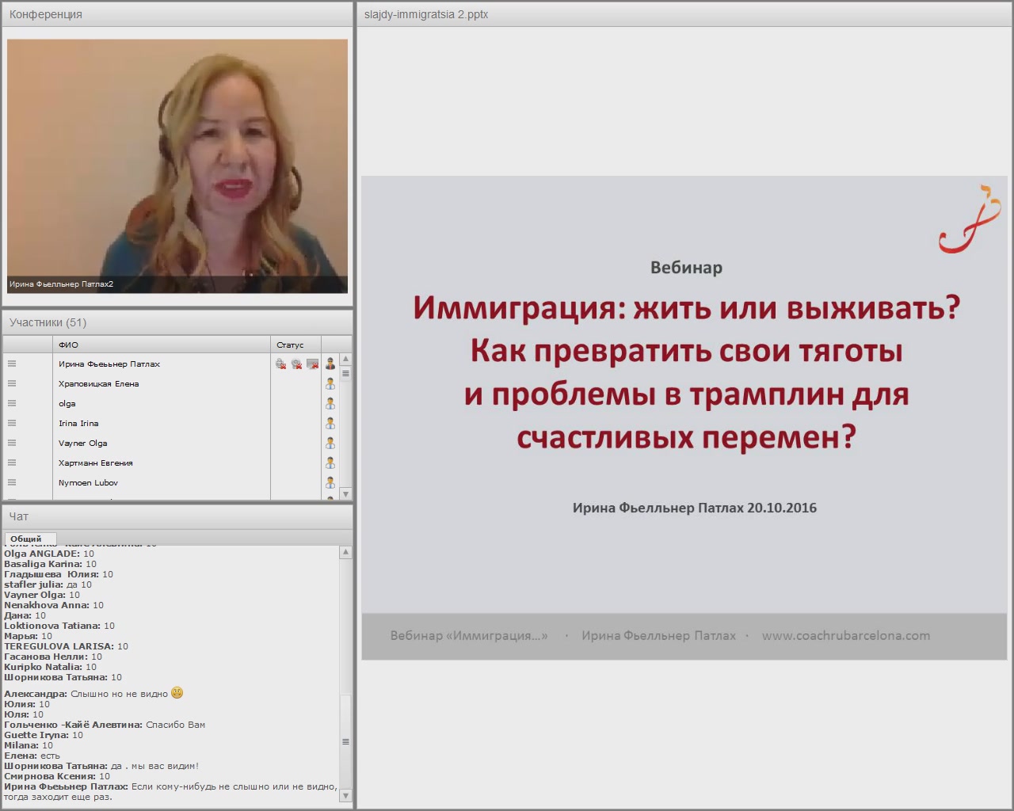
Task: Click user avatar icon for Vayner Olga
Action: [x=330, y=443]
